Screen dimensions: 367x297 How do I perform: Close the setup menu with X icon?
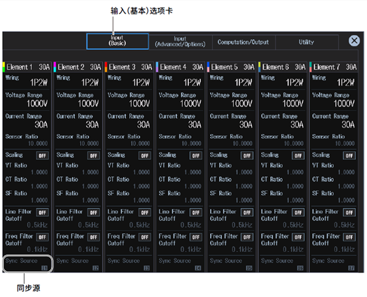click(x=354, y=40)
